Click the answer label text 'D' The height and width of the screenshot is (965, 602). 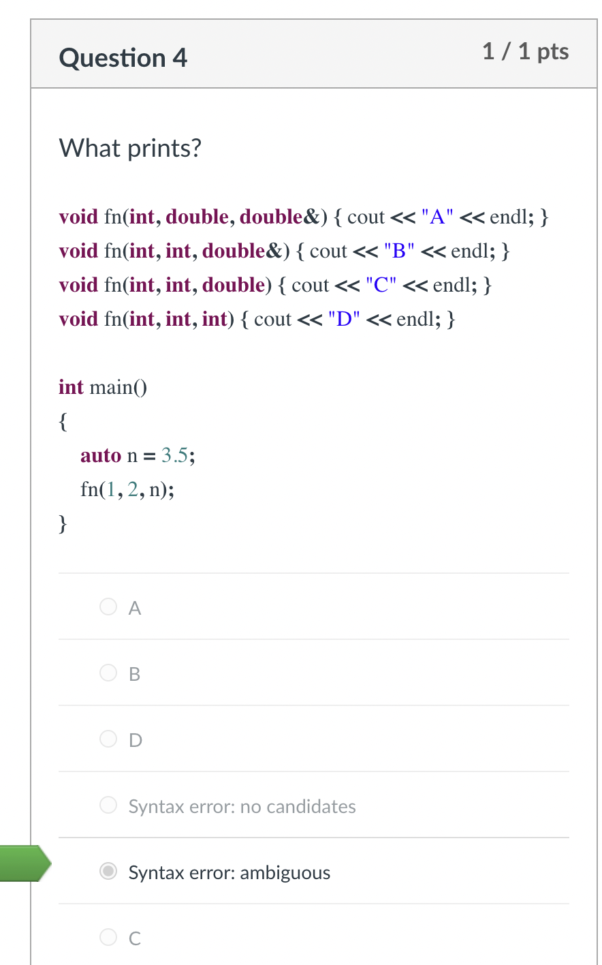pos(134,739)
